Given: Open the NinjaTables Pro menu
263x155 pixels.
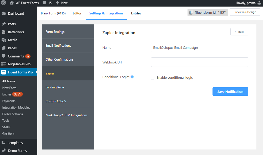Looking at the screenshot, I should point(19,64).
